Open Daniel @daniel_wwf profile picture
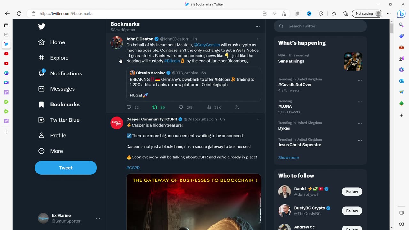This screenshot has height=230, width=409. tap(284, 192)
